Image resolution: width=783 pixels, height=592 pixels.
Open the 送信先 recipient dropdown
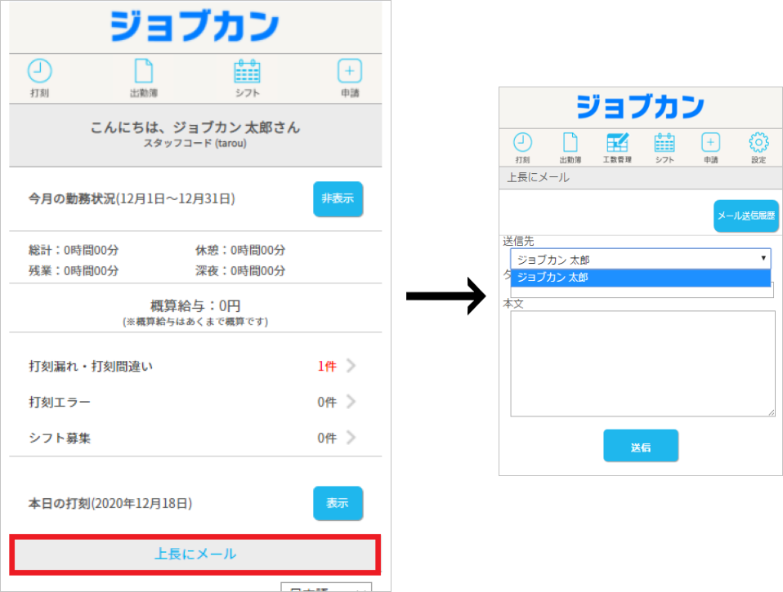click(x=641, y=259)
